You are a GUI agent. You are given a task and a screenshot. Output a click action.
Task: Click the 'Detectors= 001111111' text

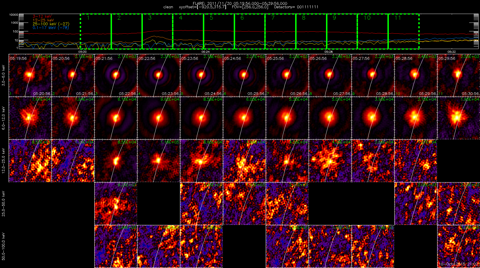(296, 7)
